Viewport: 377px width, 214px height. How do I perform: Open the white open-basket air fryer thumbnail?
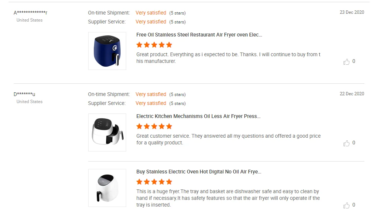click(x=107, y=132)
